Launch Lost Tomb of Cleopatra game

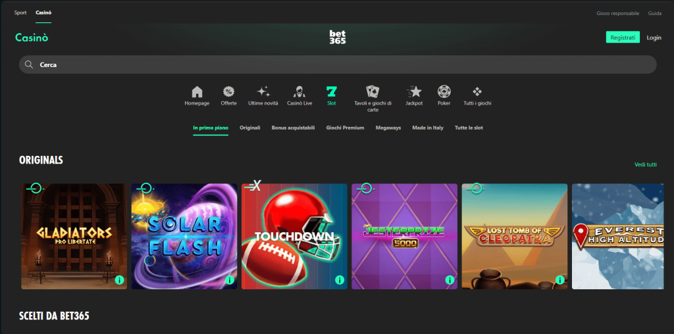click(515, 237)
